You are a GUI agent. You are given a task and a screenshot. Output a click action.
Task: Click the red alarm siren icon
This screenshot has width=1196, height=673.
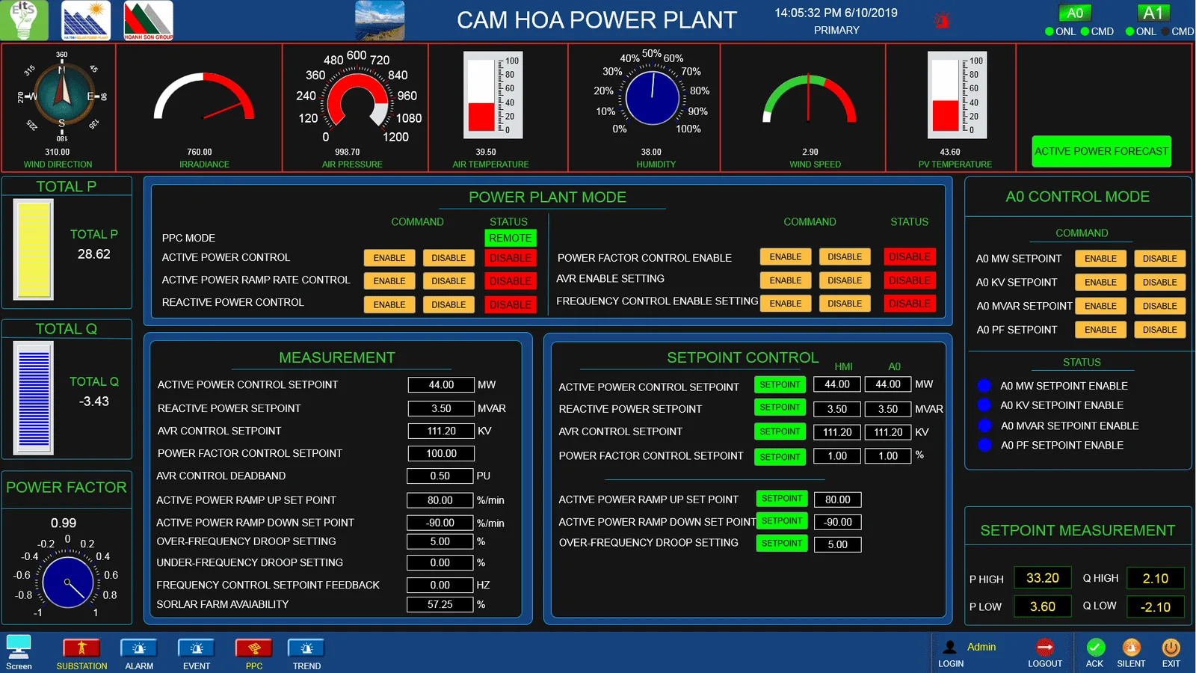click(x=942, y=20)
